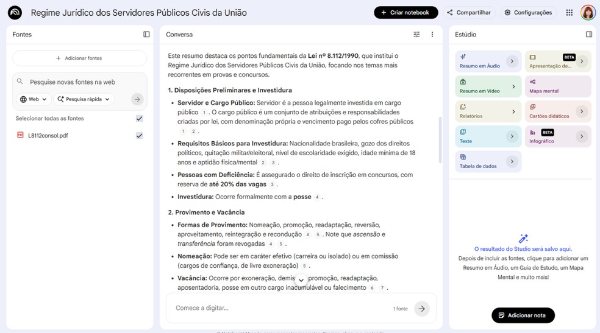The width and height of the screenshot is (600, 333).
Task: Open the user profile avatar
Action: point(588,13)
